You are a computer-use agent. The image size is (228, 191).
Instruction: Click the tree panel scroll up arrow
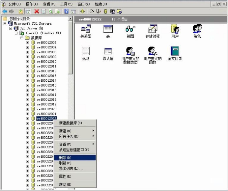tap(71, 19)
